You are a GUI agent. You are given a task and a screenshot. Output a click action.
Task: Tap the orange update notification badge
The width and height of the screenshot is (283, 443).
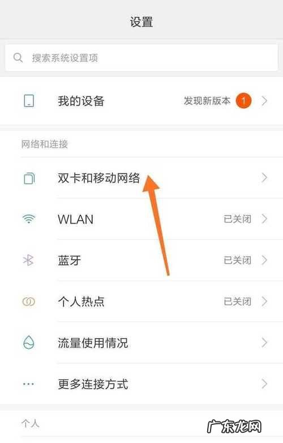pyautogui.click(x=243, y=100)
